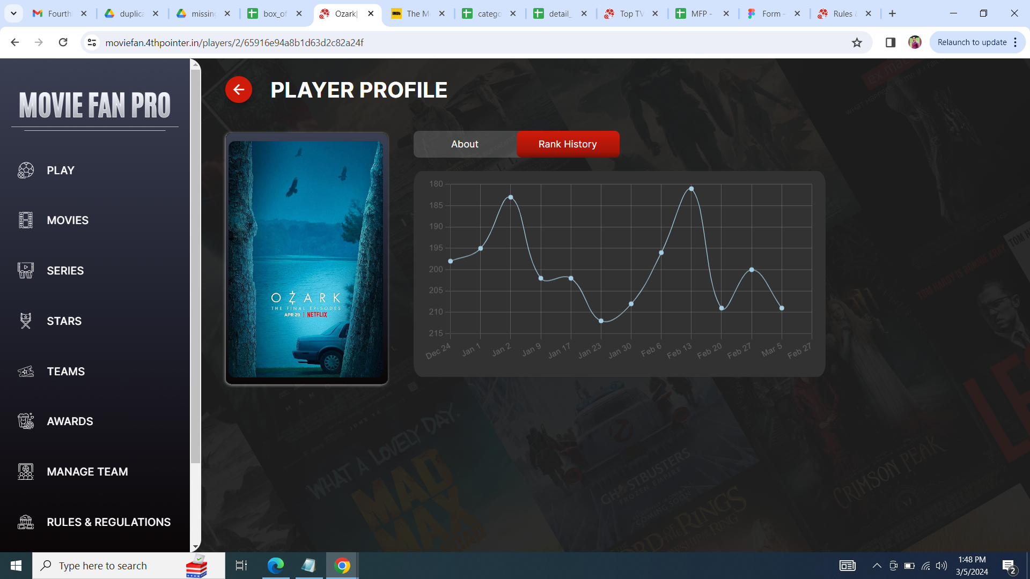
Task: Click the sidebar scrollbar up arrow
Action: point(195,65)
